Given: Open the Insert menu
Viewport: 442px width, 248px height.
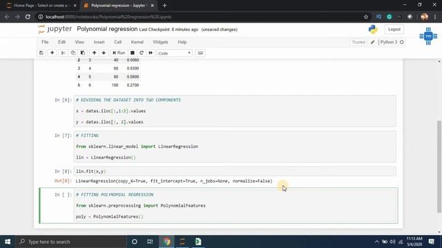Looking at the screenshot, I should (99, 42).
